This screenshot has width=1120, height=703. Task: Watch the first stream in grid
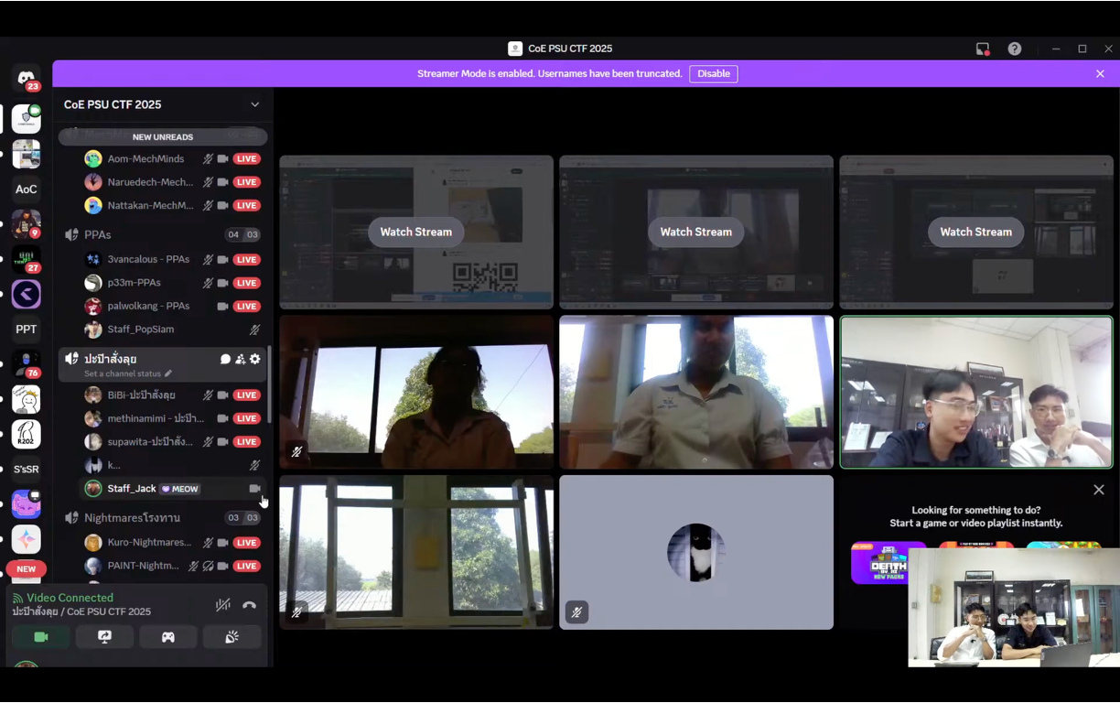click(416, 232)
